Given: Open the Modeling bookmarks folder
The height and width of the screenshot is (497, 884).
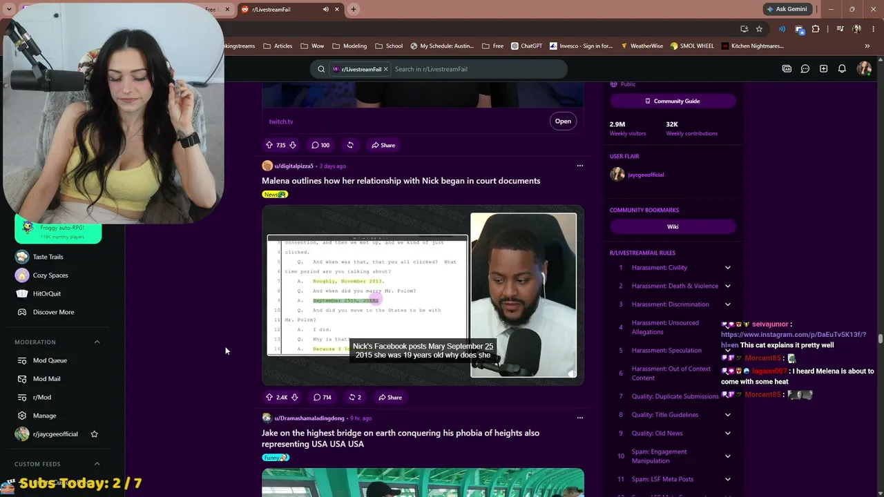Looking at the screenshot, I should point(349,46).
